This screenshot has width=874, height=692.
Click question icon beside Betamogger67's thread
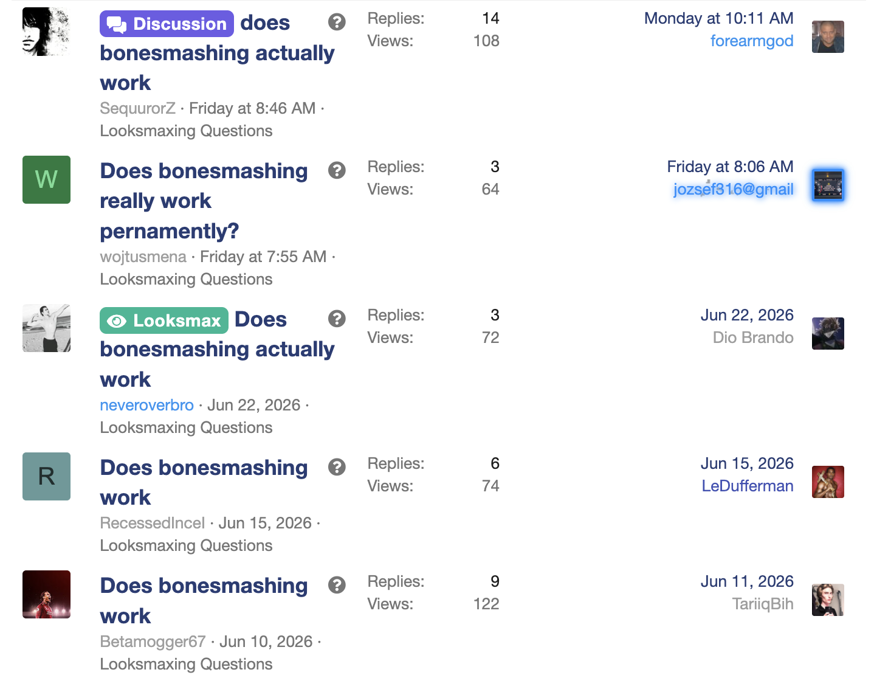tap(337, 585)
